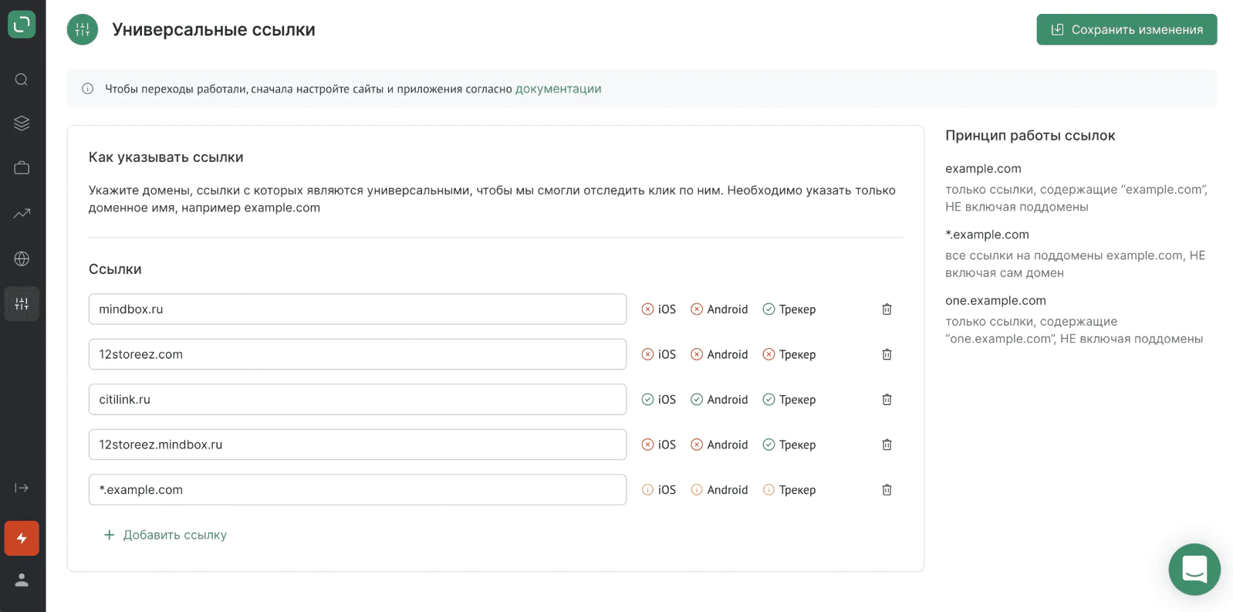Click iOS status for citilink.ru
Image resolution: width=1233 pixels, height=612 pixels.
click(659, 400)
